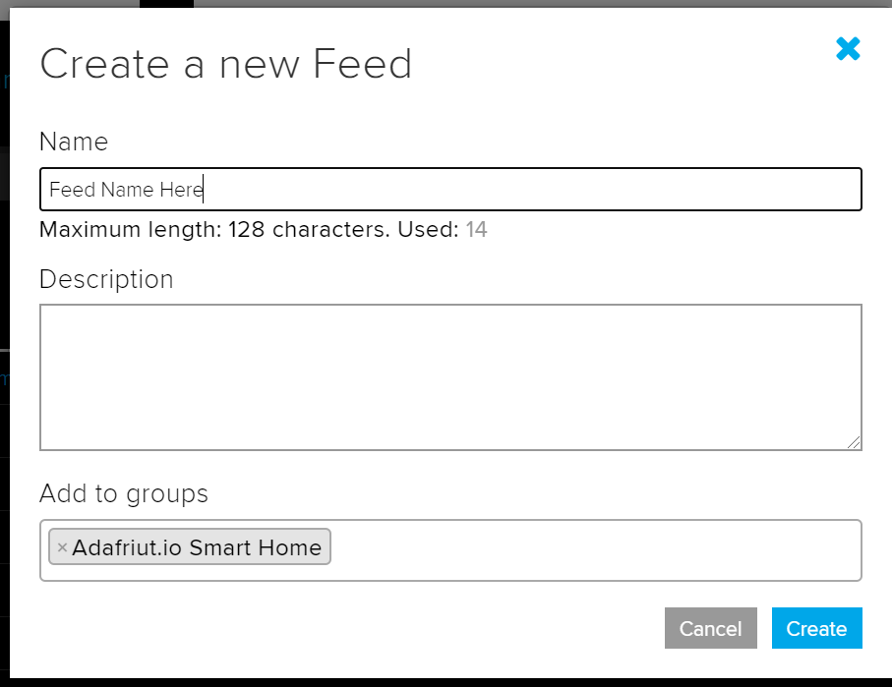The height and width of the screenshot is (687, 892).
Task: Place cursor on word Feed in Name
Action: 65,190
